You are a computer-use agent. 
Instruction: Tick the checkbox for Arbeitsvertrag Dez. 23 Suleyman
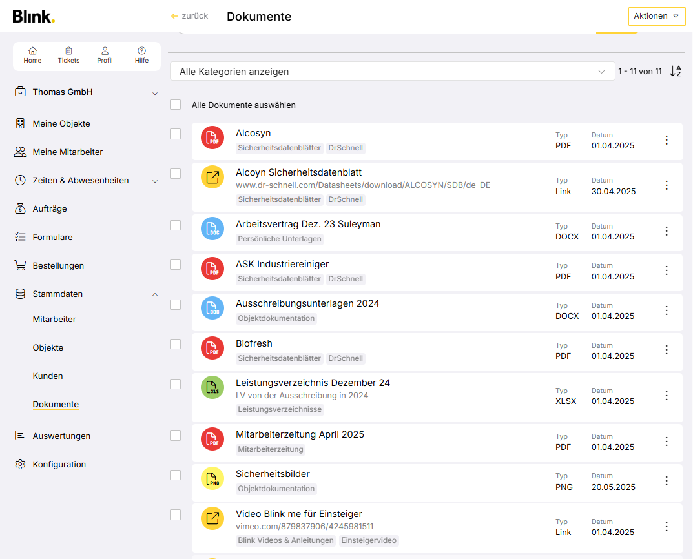click(x=176, y=225)
